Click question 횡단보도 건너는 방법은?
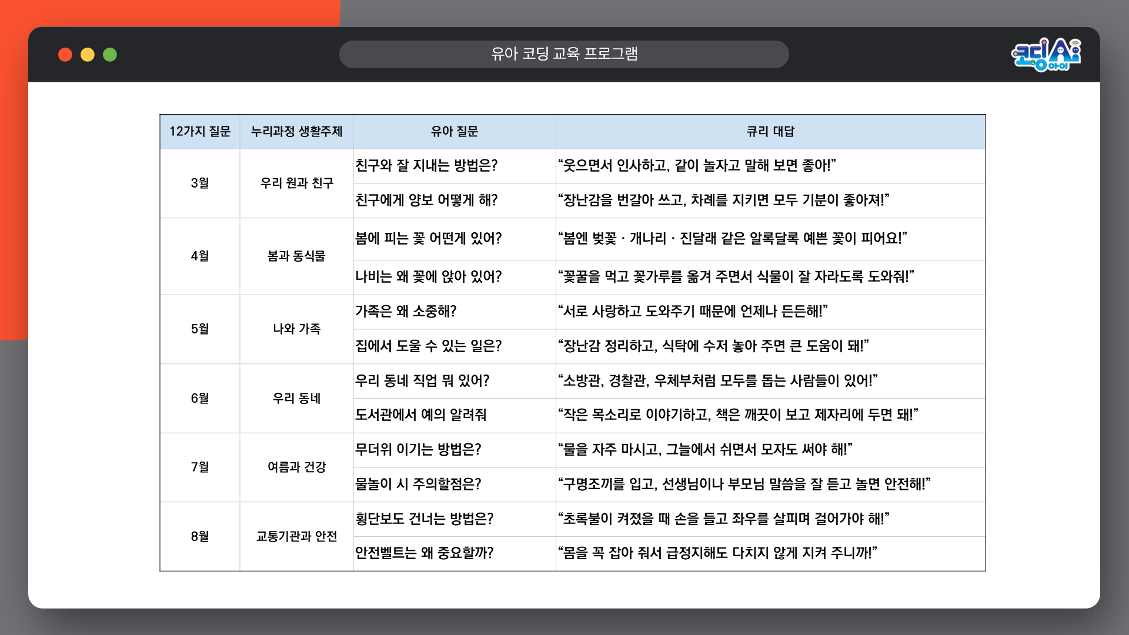This screenshot has height=635, width=1129. pos(424,519)
